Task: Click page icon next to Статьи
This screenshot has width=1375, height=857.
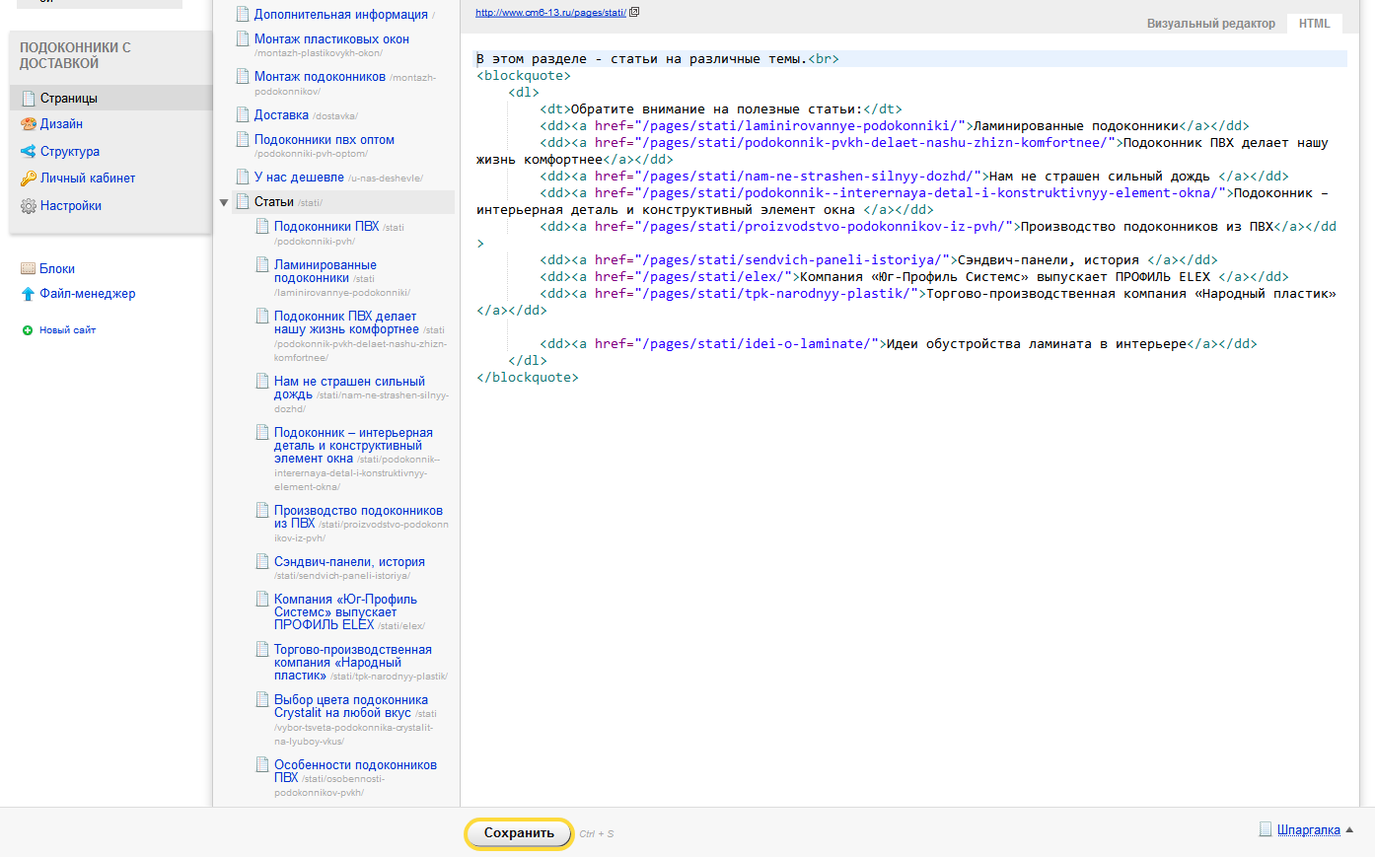Action: tap(243, 201)
